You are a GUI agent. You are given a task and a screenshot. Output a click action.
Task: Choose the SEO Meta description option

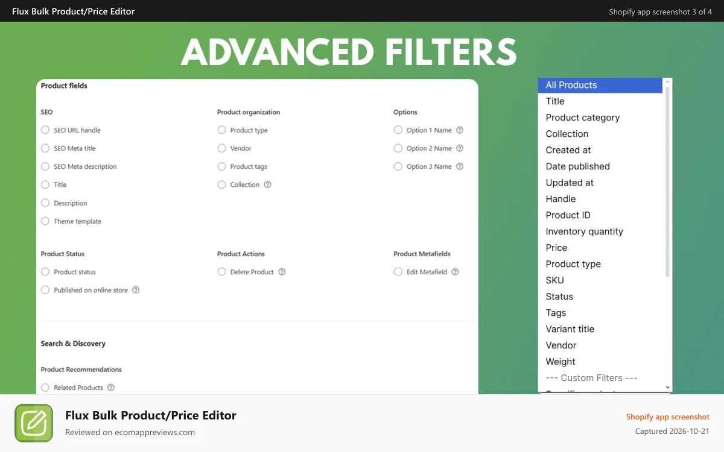click(45, 166)
